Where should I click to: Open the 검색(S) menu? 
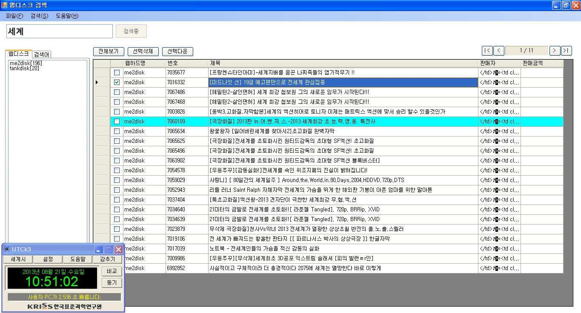(x=39, y=16)
